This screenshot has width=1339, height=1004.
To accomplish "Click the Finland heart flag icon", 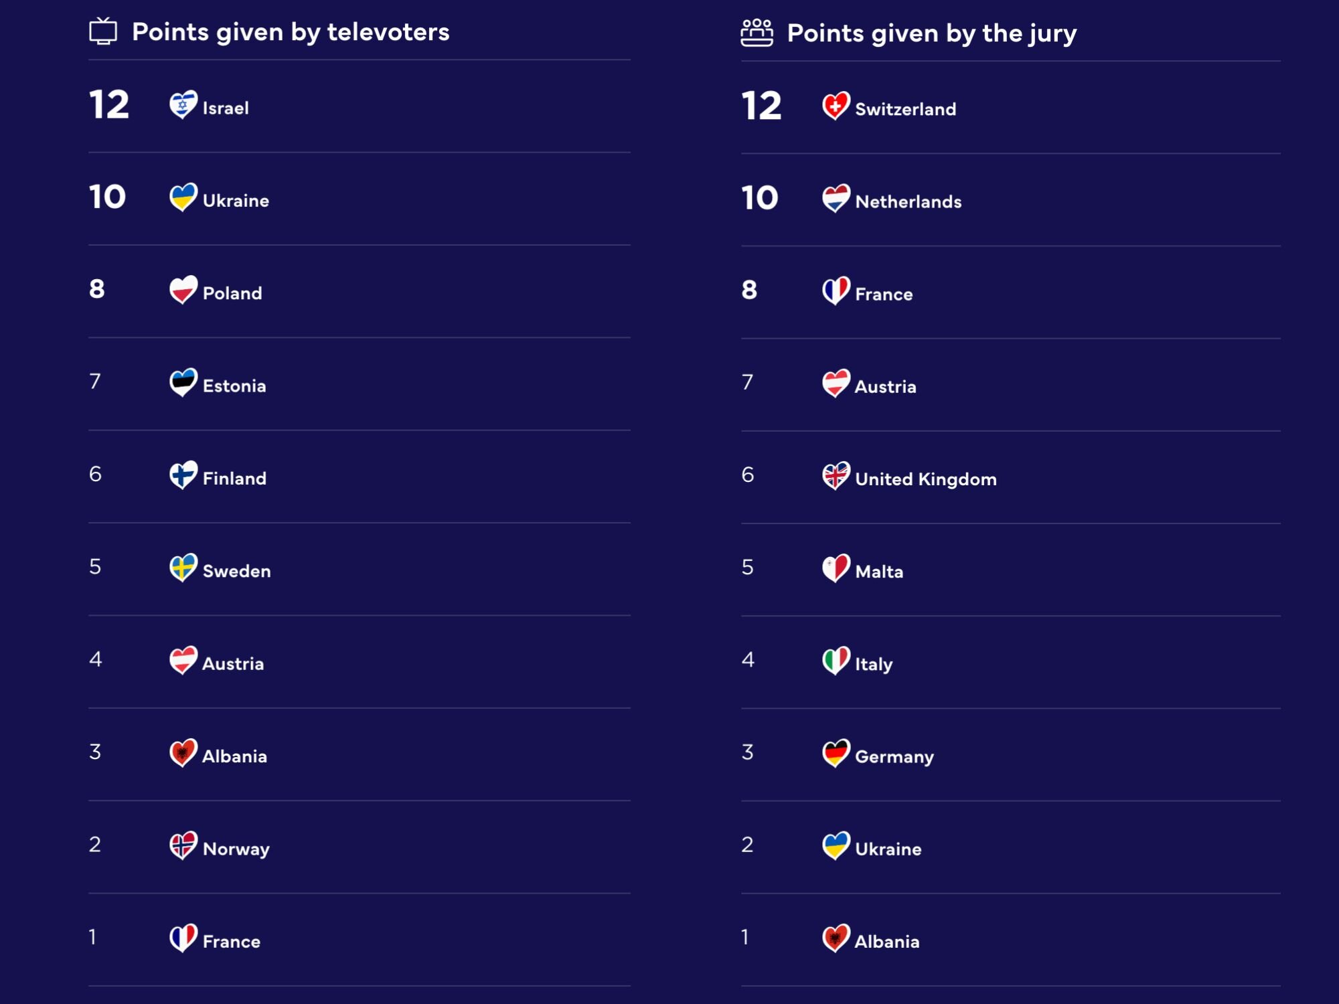I will point(183,475).
